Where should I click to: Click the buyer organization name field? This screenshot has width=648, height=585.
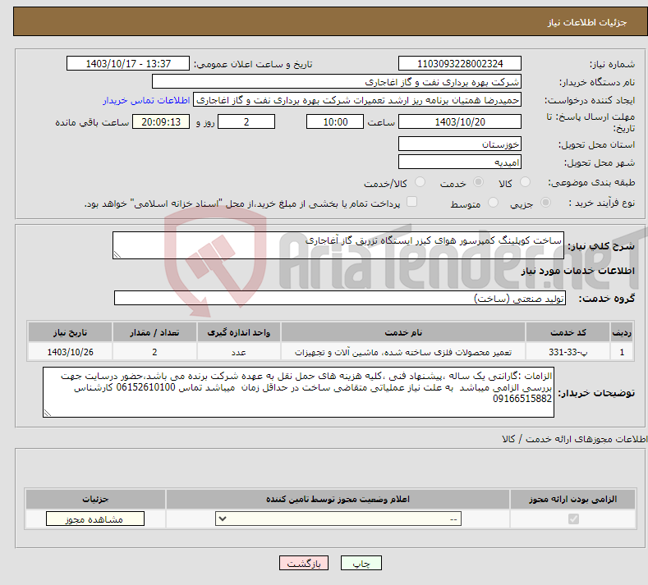(x=337, y=82)
